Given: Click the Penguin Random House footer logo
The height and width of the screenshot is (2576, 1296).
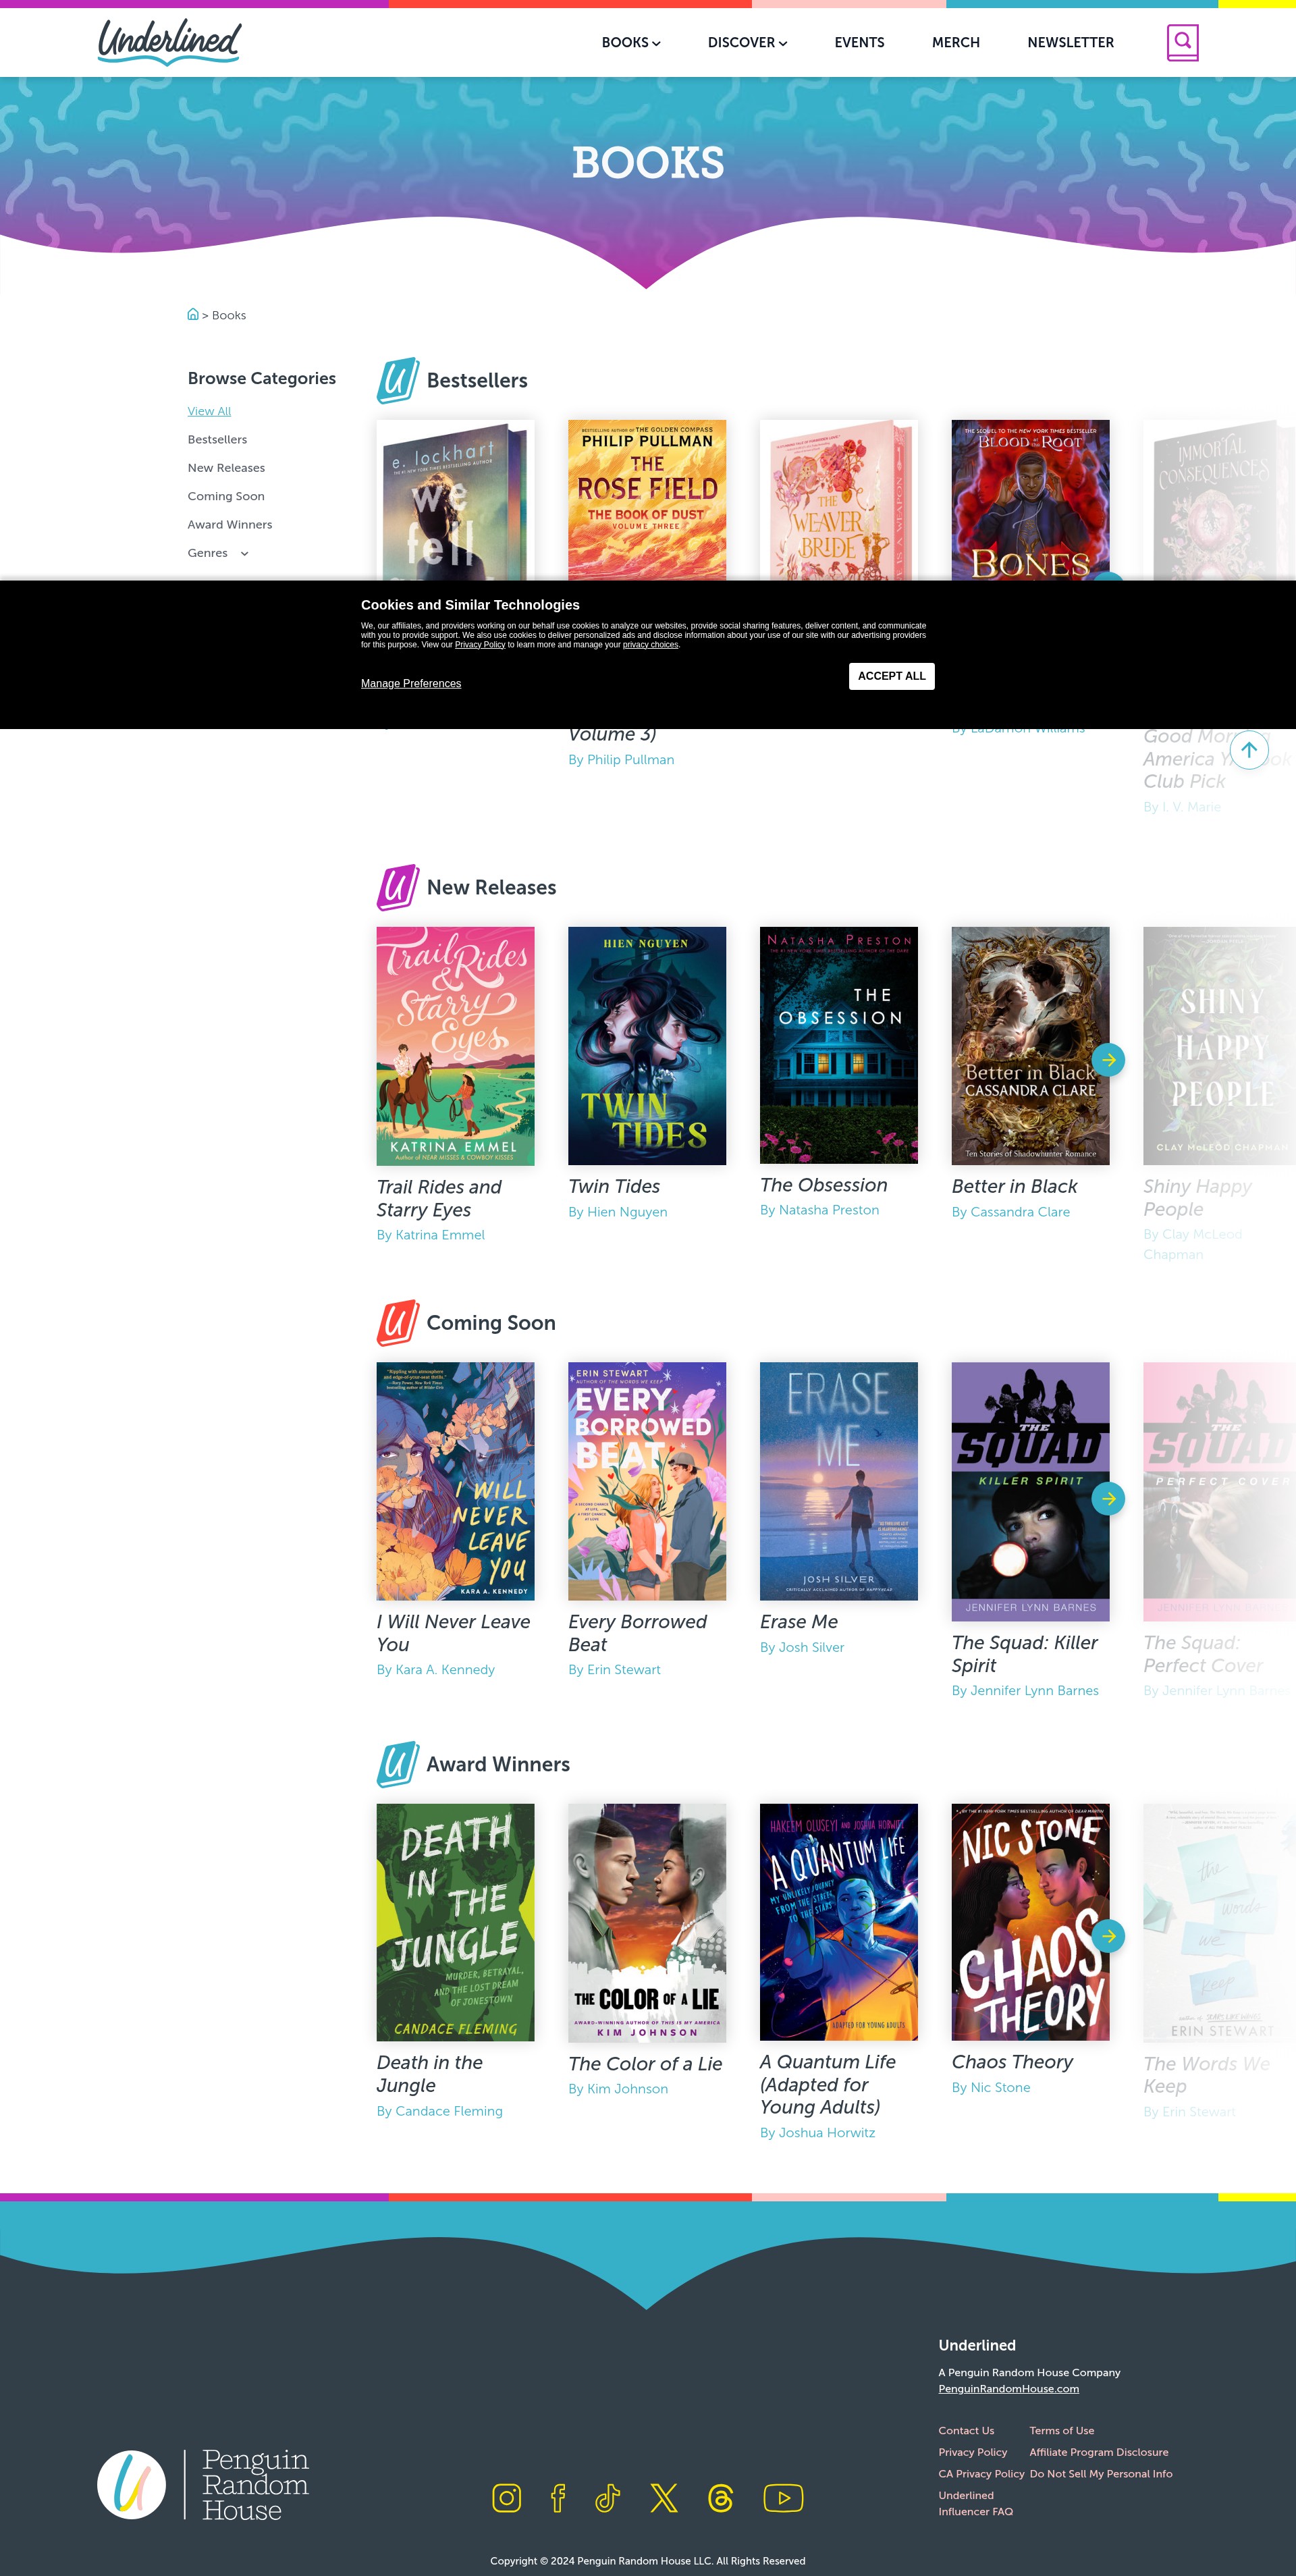Looking at the screenshot, I should click(203, 2484).
